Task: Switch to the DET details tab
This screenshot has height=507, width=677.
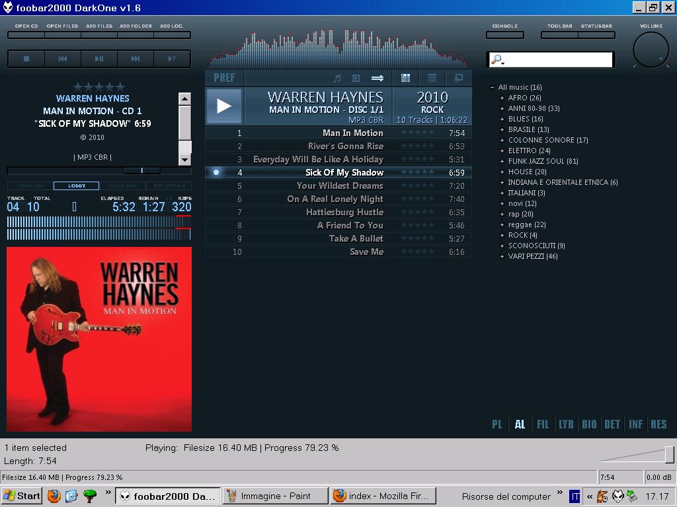Action: pos(612,424)
